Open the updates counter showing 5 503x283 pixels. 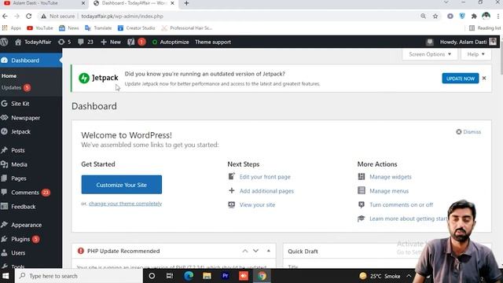pos(64,42)
